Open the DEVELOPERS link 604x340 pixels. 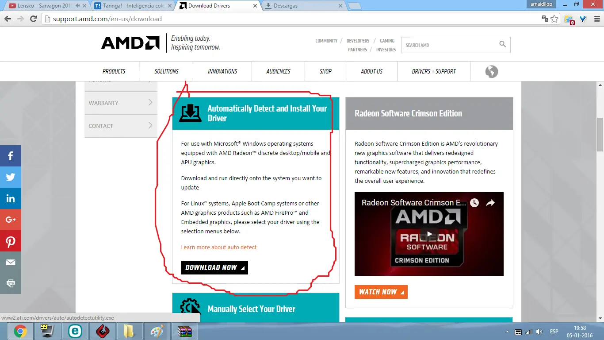358,41
